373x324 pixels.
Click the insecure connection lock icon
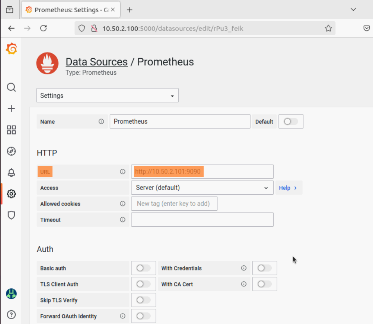coord(94,29)
